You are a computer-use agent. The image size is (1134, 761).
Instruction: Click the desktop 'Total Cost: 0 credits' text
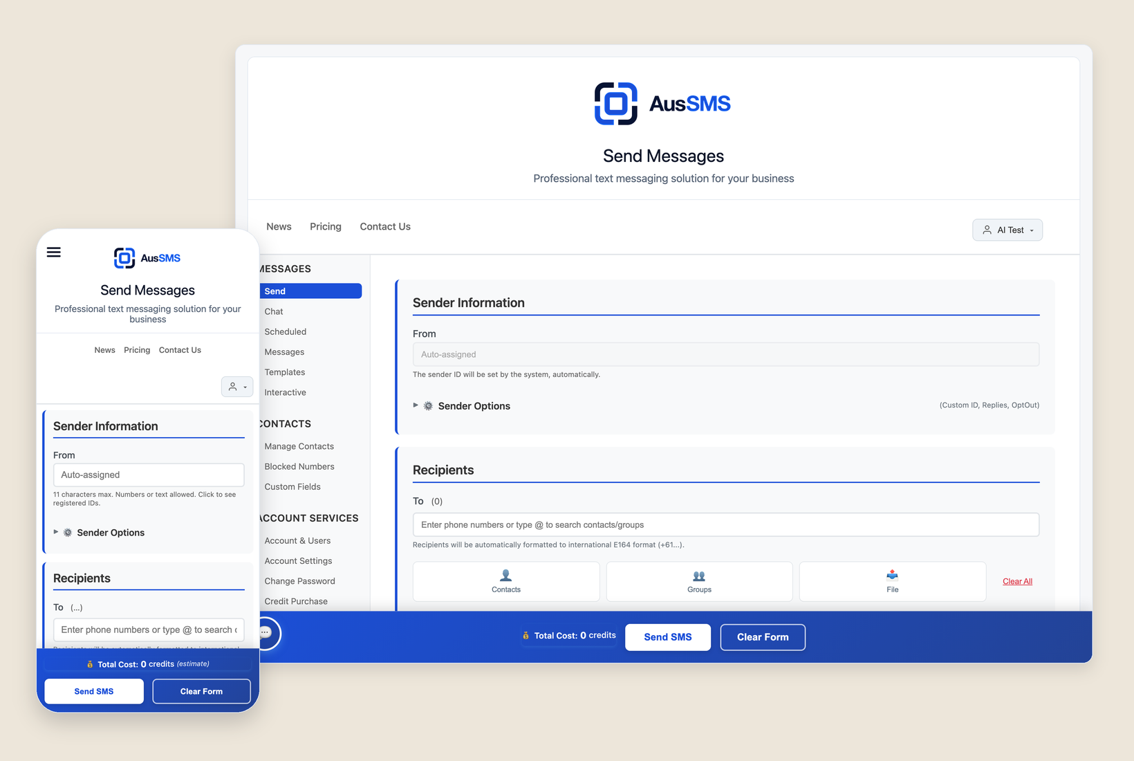coord(575,636)
